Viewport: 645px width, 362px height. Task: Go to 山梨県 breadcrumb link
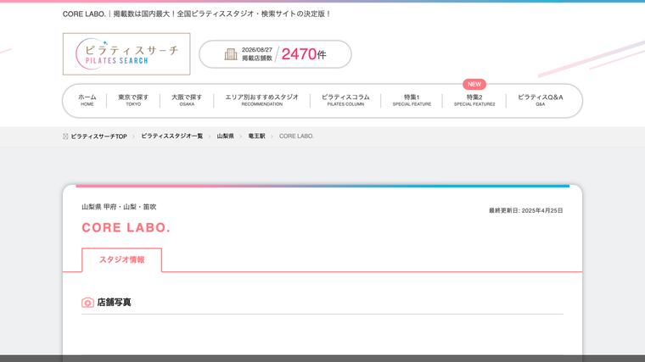[226, 136]
